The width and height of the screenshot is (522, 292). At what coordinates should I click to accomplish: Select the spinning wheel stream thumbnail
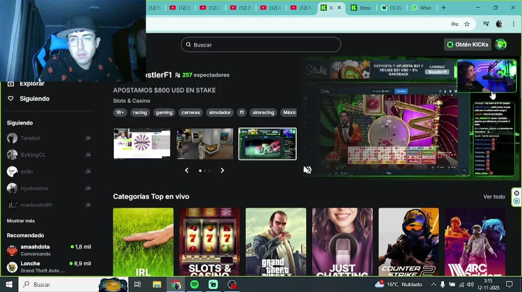click(x=142, y=144)
